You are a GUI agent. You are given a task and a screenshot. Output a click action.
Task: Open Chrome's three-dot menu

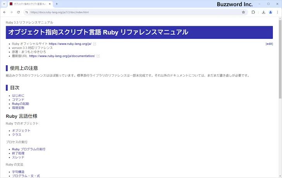[277, 12]
